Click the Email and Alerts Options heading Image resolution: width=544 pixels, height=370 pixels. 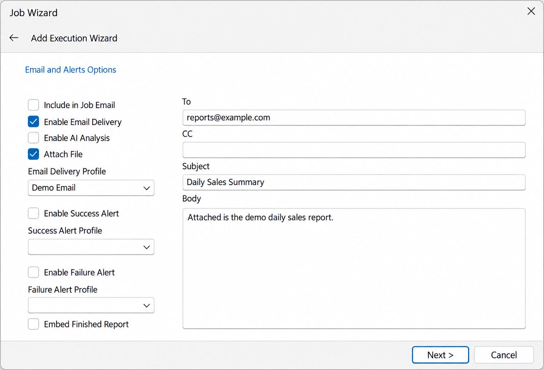coord(70,70)
